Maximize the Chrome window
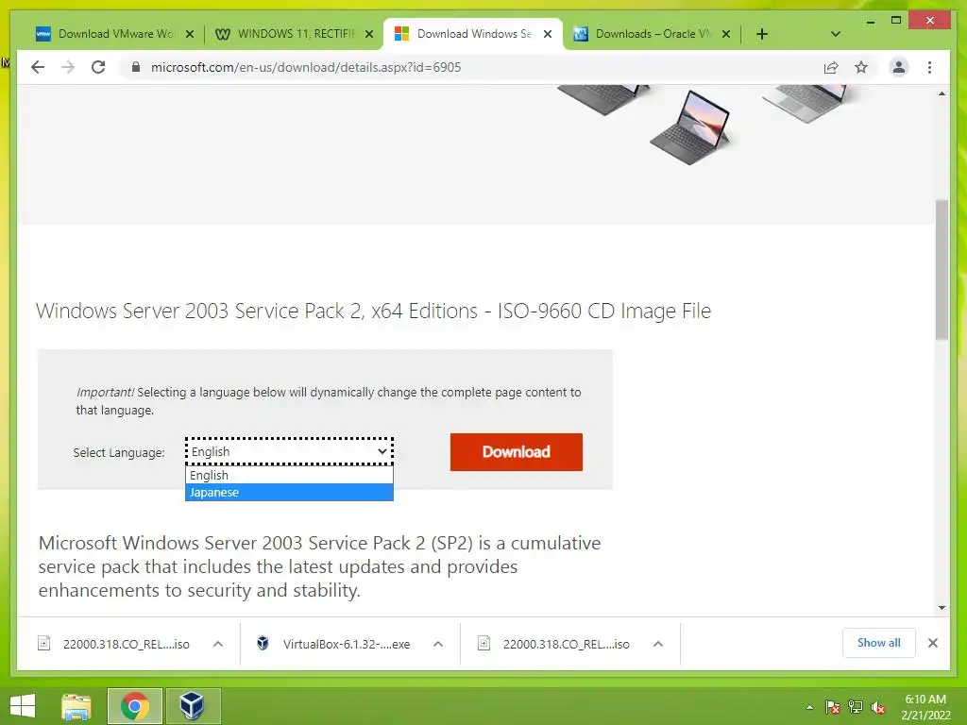Image resolution: width=967 pixels, height=725 pixels. click(x=896, y=21)
